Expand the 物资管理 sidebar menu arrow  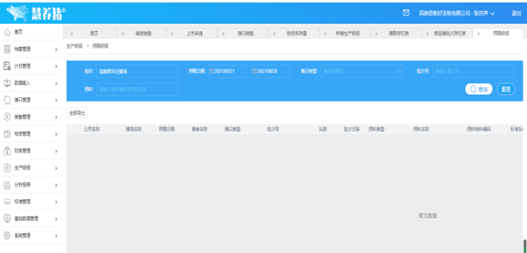pyautogui.click(x=56, y=134)
